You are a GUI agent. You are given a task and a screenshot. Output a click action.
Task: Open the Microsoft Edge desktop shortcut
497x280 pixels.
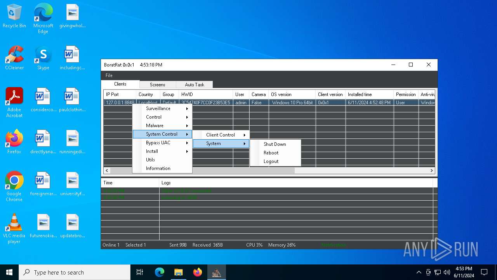(43, 19)
